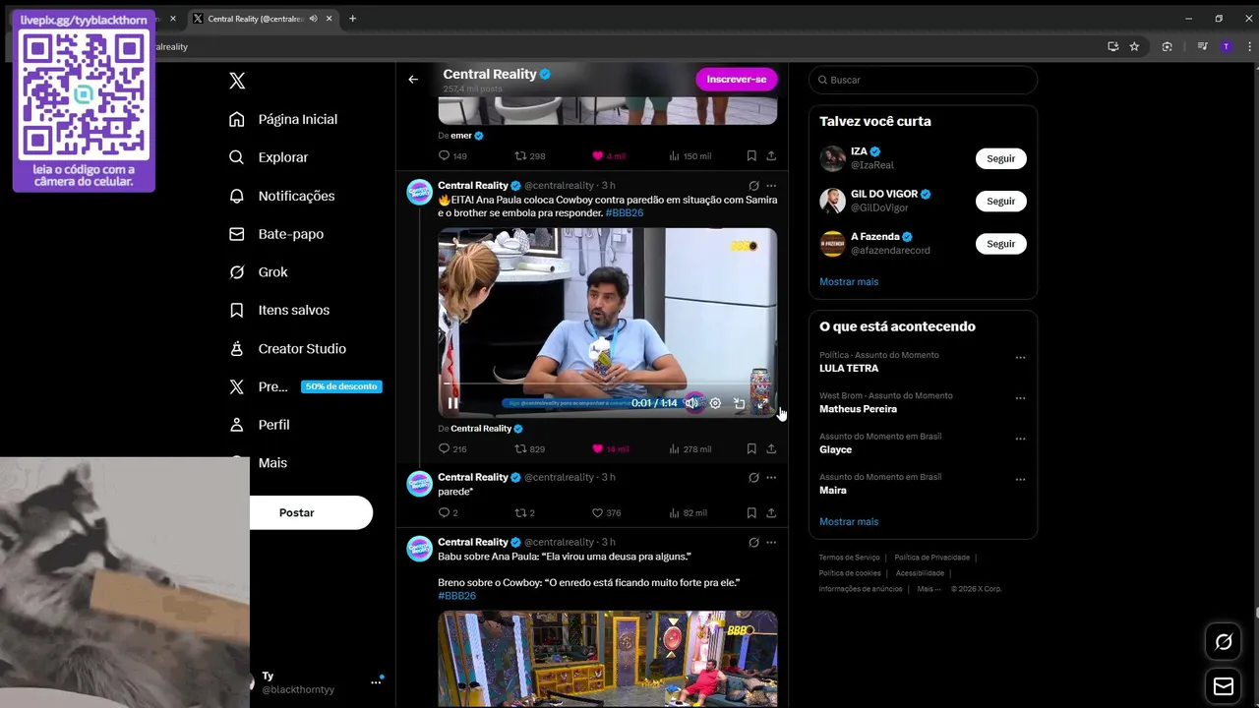Share the parede* post
The width and height of the screenshot is (1259, 708).
tap(771, 512)
